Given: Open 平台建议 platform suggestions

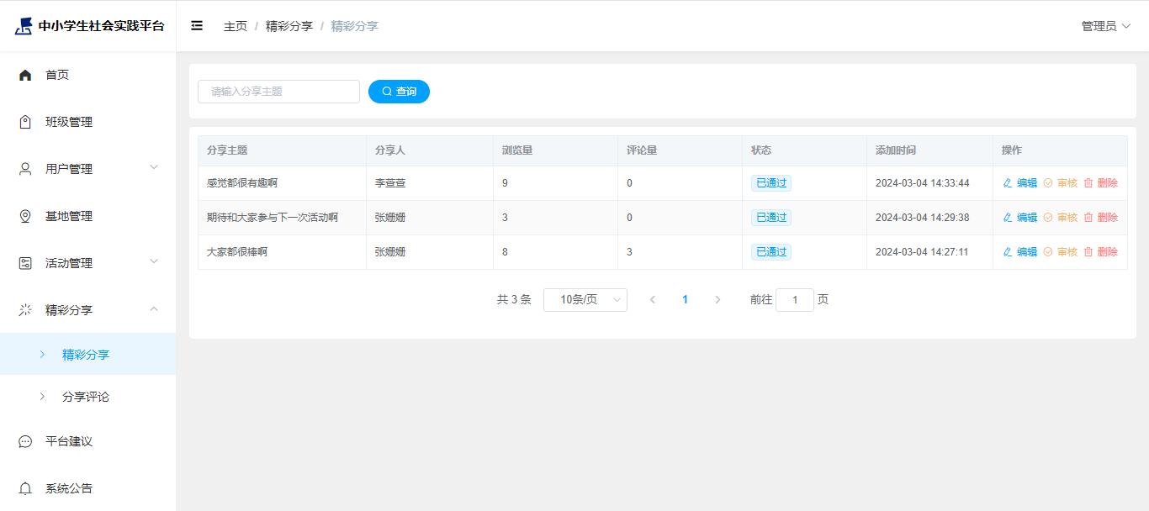Looking at the screenshot, I should tap(69, 441).
